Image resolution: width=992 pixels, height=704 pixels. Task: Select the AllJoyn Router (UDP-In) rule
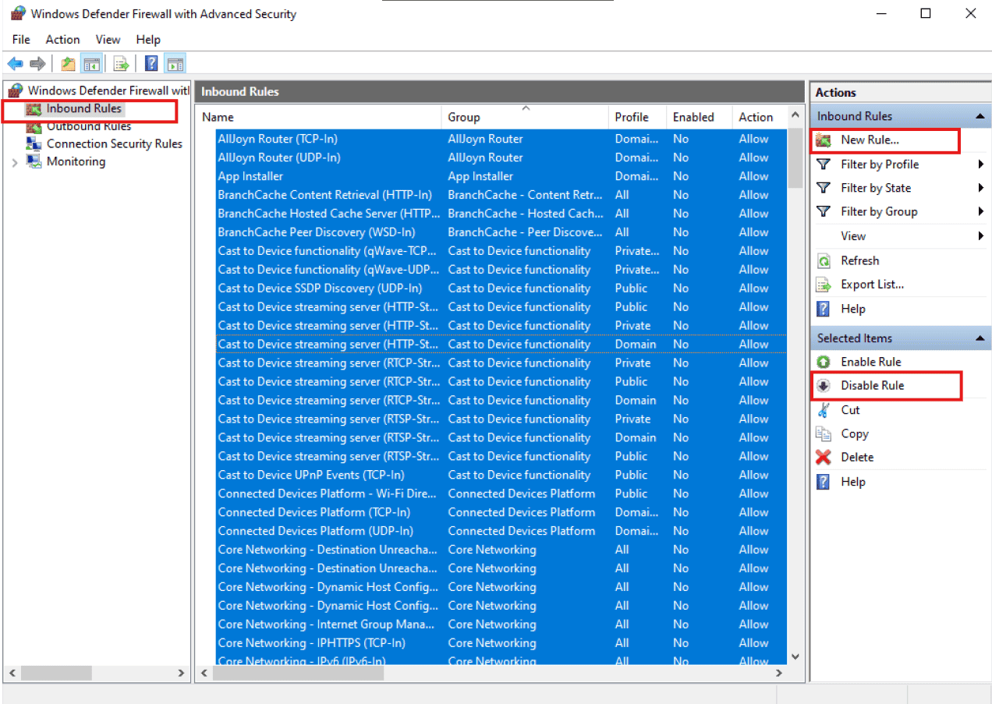click(279, 157)
